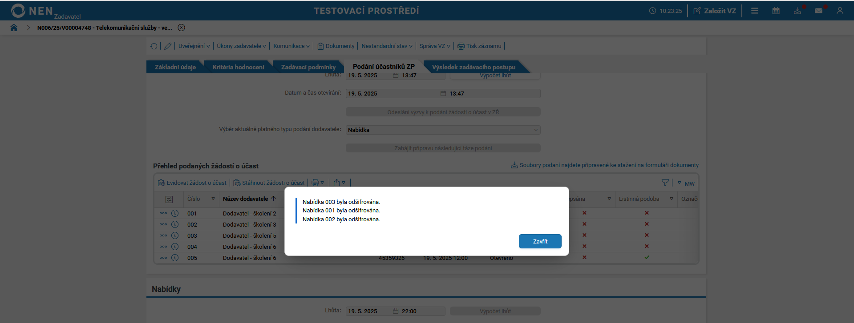Screen dimensions: 854x323
Task: Open Dokumenty from the toolbar
Action: point(336,46)
